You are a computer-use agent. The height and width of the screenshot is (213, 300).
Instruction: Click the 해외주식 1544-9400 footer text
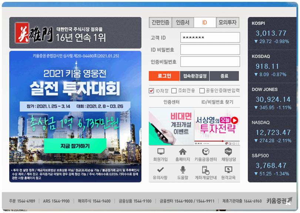[x=94, y=201]
